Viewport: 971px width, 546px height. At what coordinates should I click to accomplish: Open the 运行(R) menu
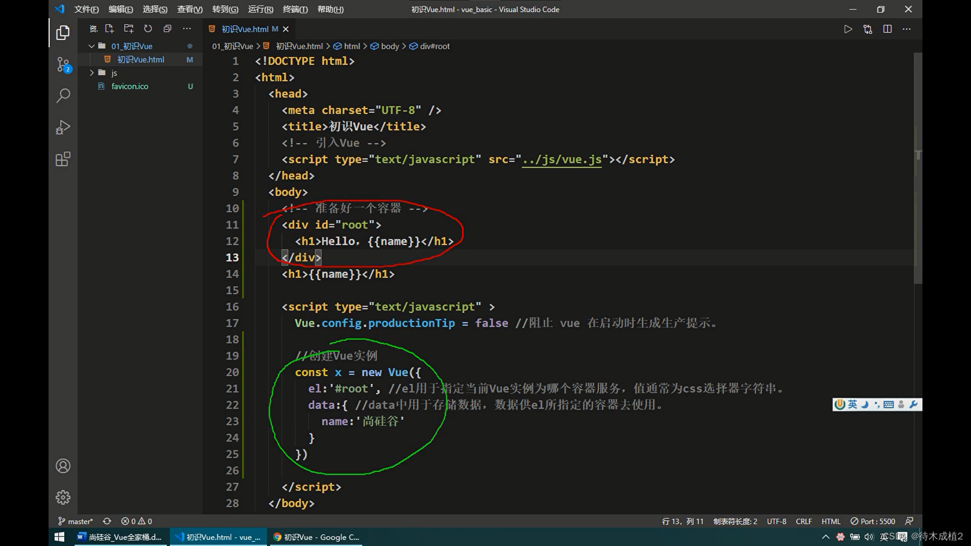(x=260, y=9)
